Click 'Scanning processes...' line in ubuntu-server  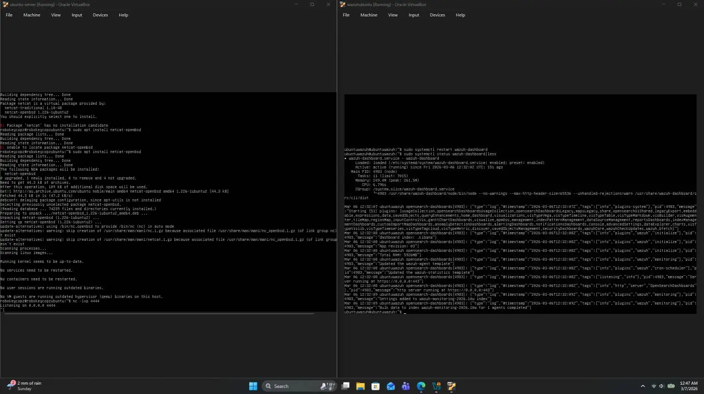(23, 249)
